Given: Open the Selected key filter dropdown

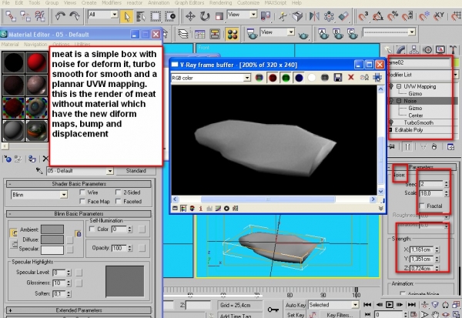Looking at the screenshot, I should coord(355,305).
